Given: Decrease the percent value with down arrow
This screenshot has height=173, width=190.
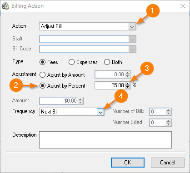Looking at the screenshot, I should pos(128,87).
